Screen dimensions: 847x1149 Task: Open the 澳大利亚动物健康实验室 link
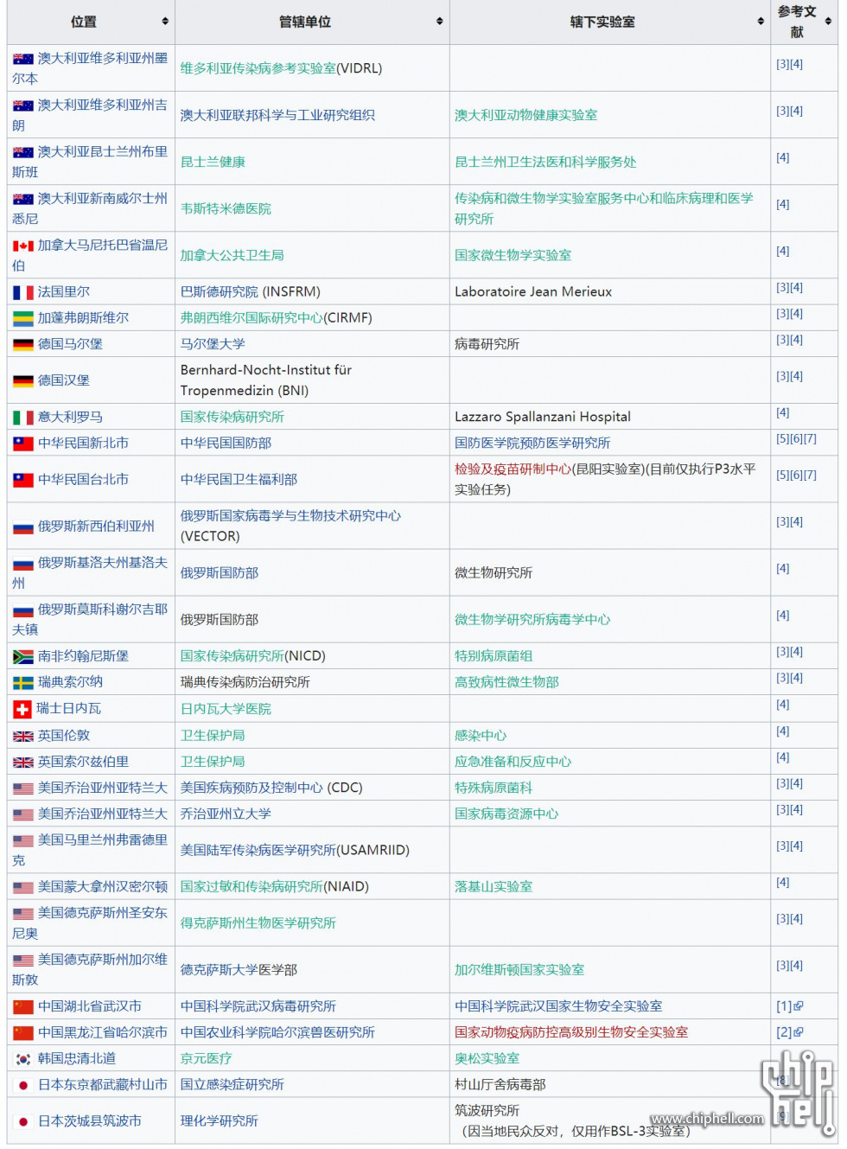point(526,115)
